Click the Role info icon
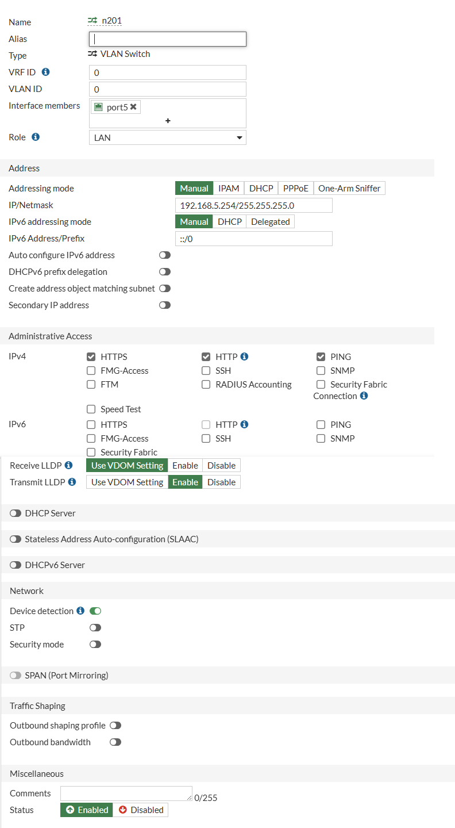This screenshot has height=828, width=455. click(36, 137)
